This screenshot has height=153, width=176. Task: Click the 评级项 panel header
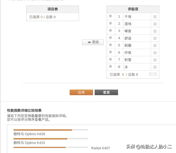tap(133, 9)
